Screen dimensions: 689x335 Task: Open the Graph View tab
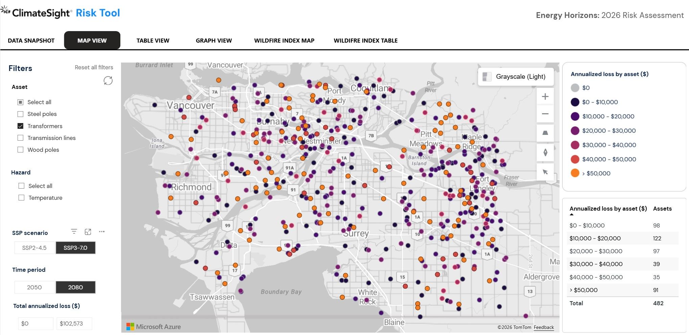pos(213,40)
